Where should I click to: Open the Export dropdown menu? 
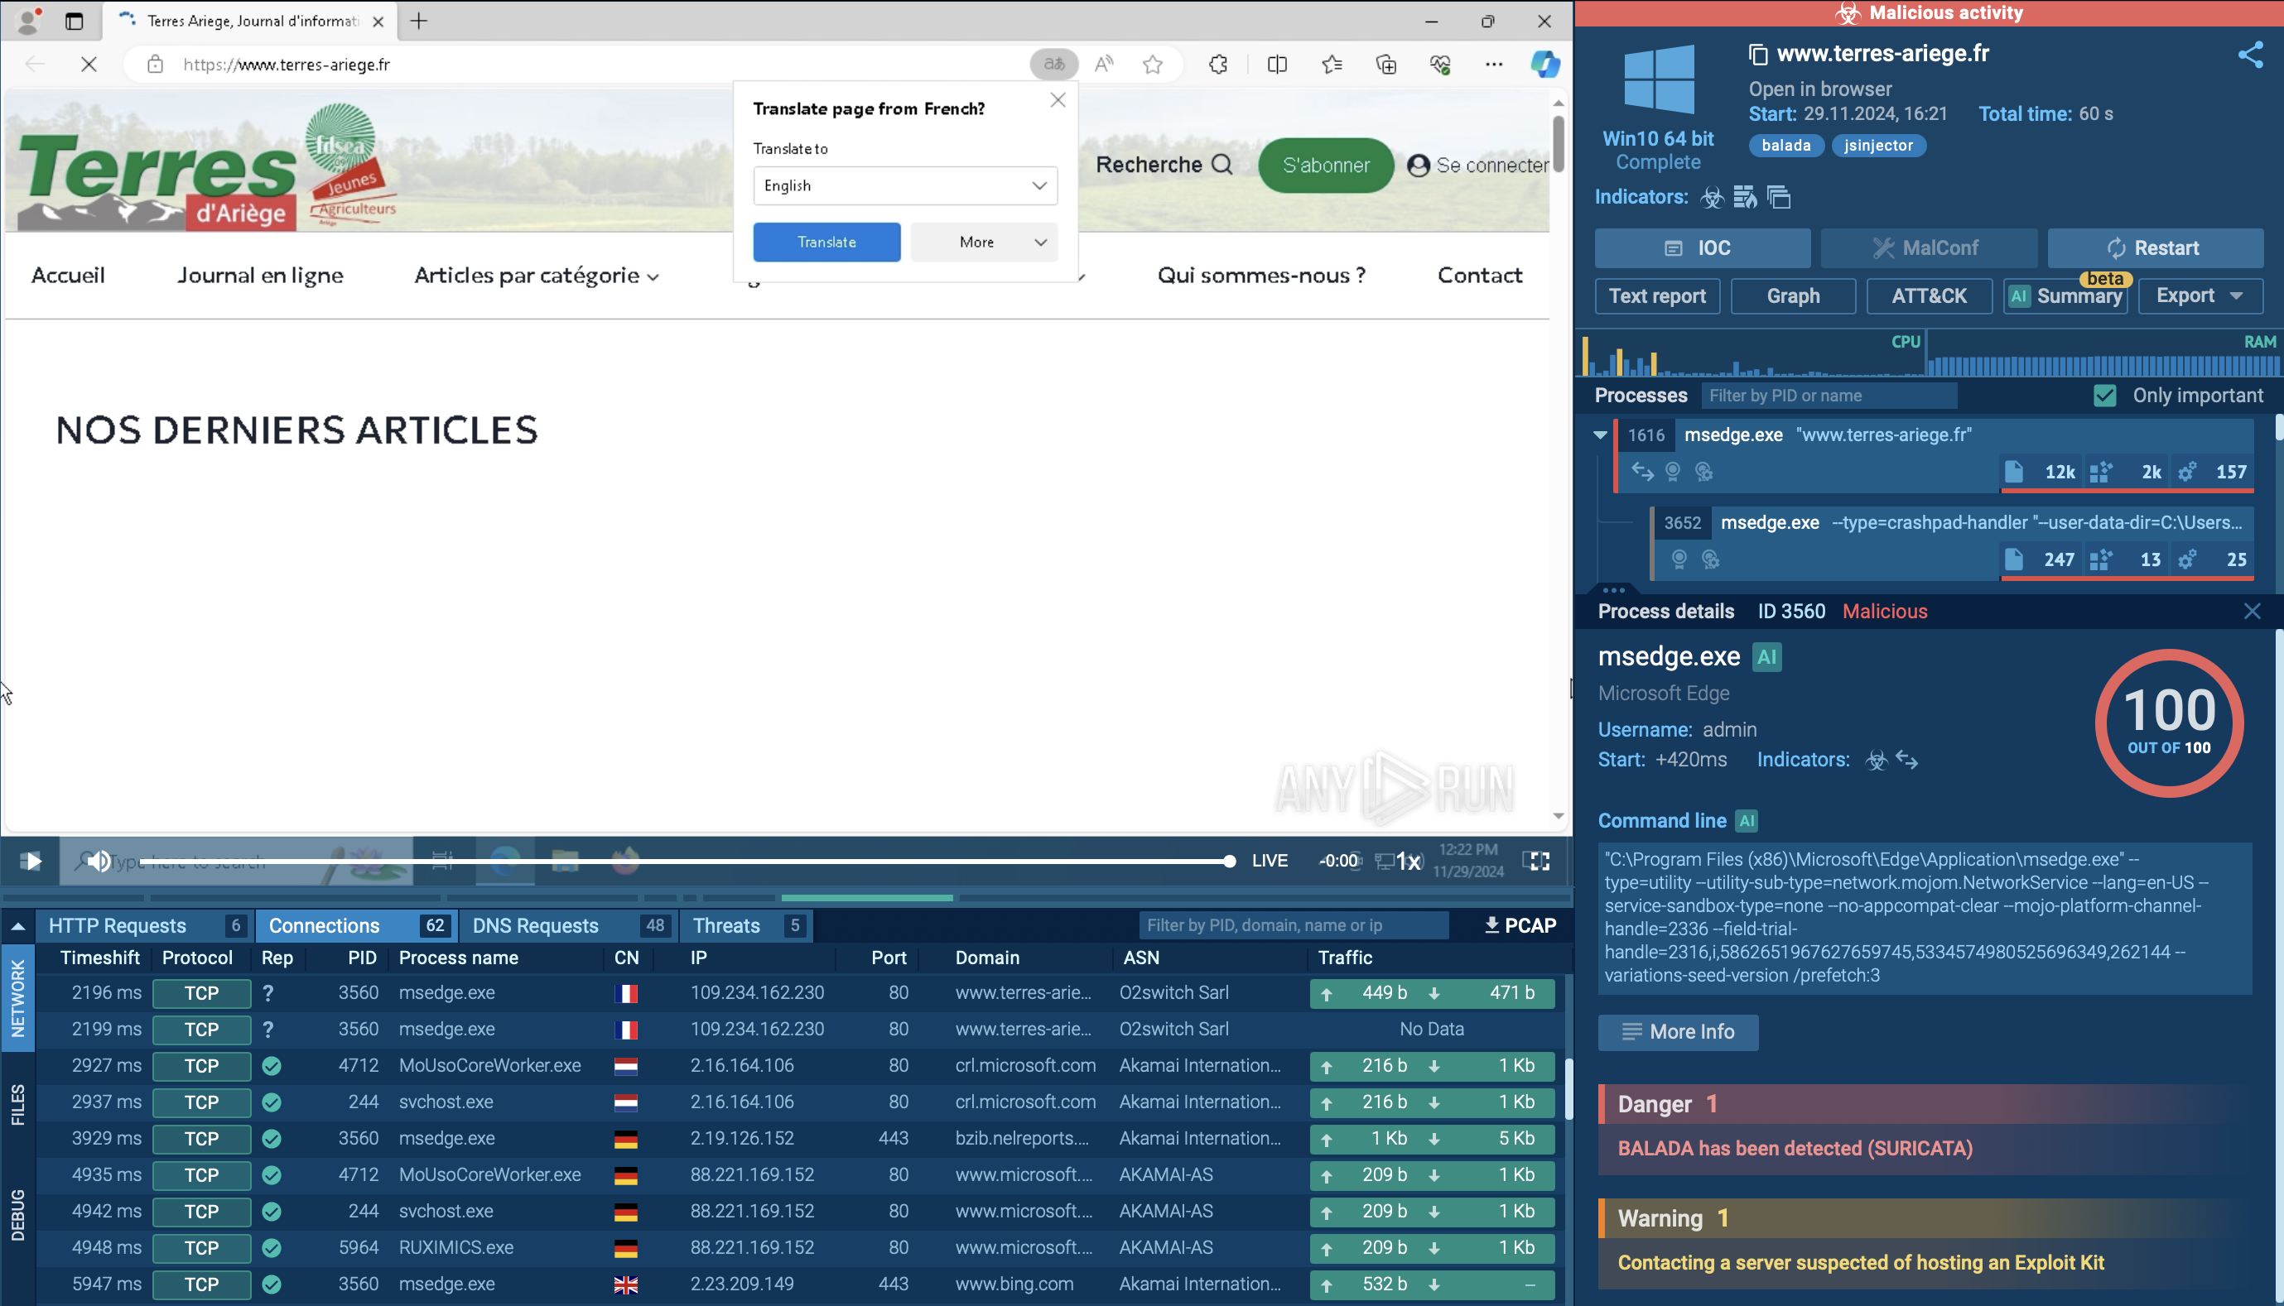(x=2200, y=296)
